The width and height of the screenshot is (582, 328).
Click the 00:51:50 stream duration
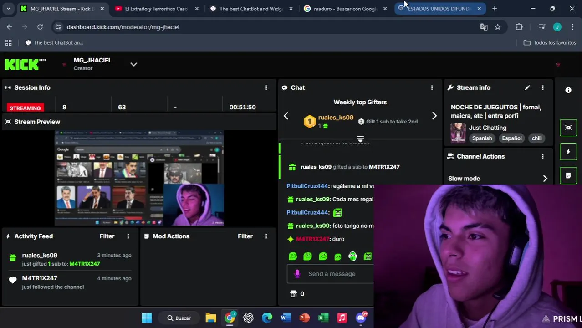coord(242,107)
